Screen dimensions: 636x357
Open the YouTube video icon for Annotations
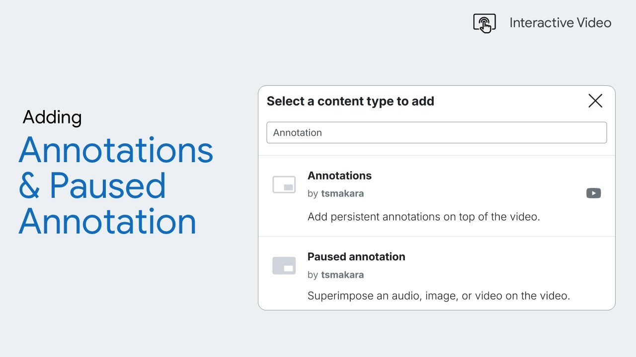[593, 193]
